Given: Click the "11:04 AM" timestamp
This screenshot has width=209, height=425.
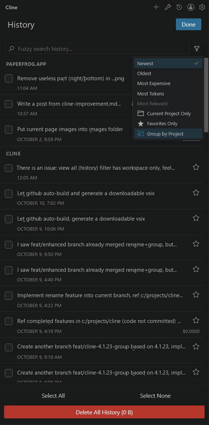Looking at the screenshot, I should point(27,88).
